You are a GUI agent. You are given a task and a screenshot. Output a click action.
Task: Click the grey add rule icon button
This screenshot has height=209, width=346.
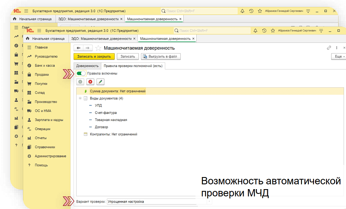(x=80, y=82)
